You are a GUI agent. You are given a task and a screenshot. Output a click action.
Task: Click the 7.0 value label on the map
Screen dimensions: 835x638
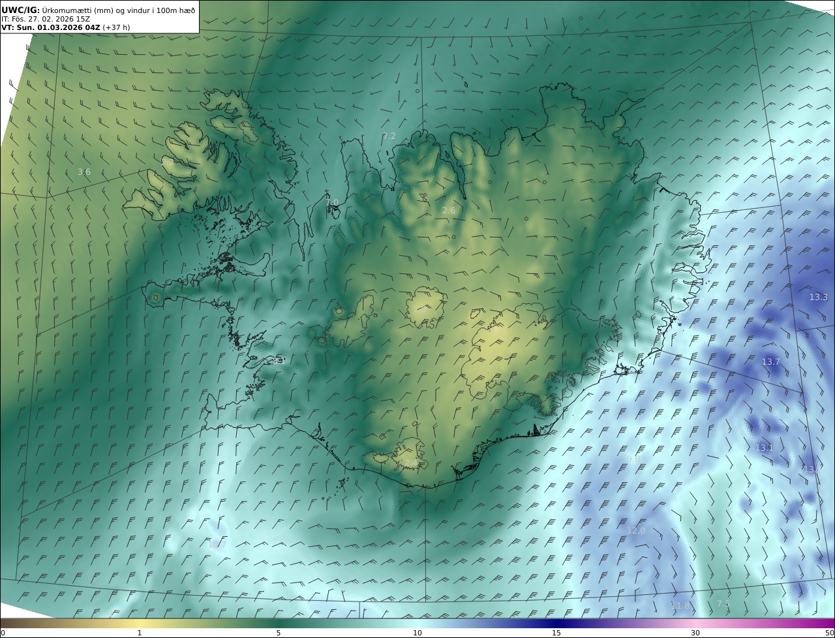(332, 202)
